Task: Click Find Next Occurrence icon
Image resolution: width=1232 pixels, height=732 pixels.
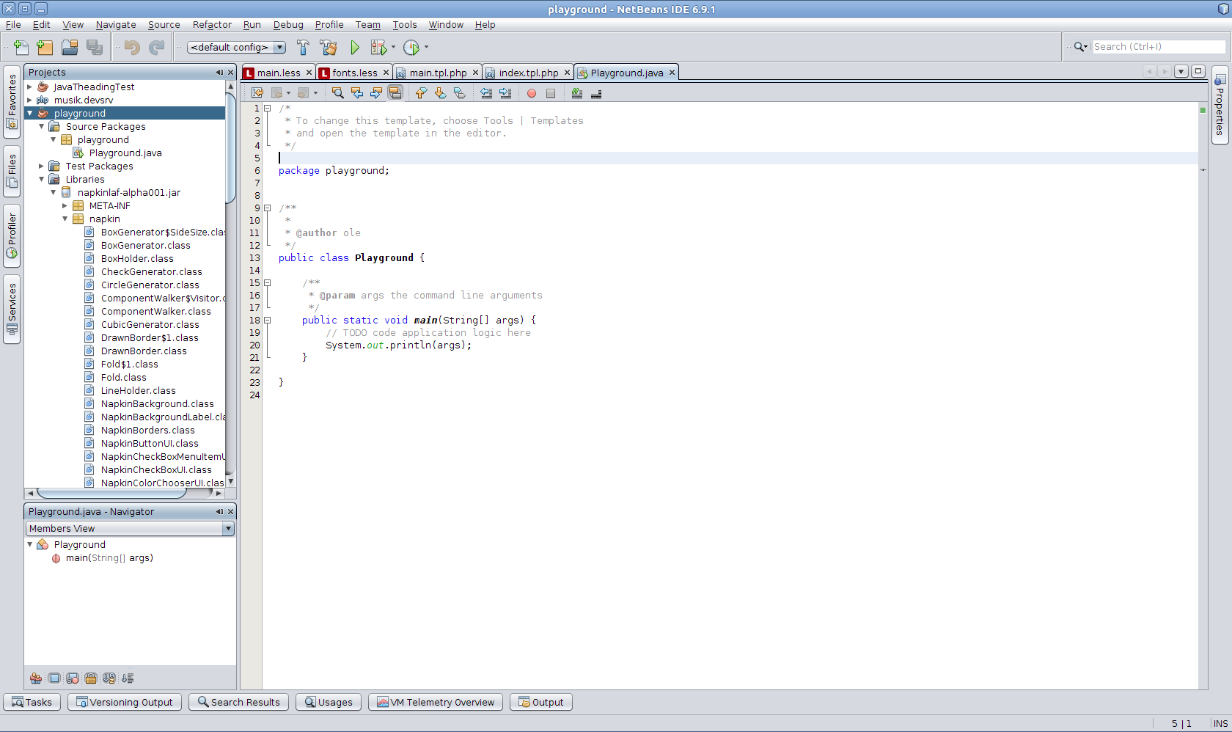Action: pos(376,93)
